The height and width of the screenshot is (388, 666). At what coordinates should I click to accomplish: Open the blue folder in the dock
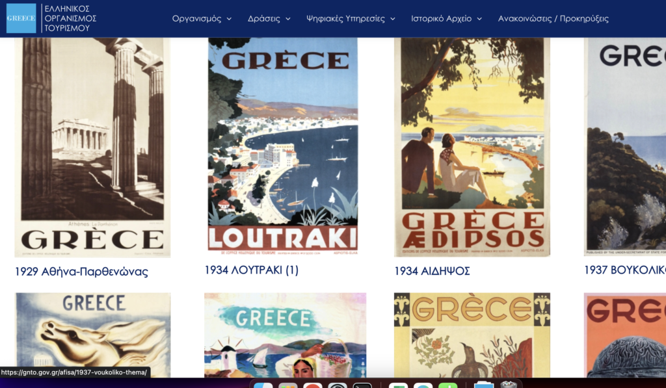point(484,385)
